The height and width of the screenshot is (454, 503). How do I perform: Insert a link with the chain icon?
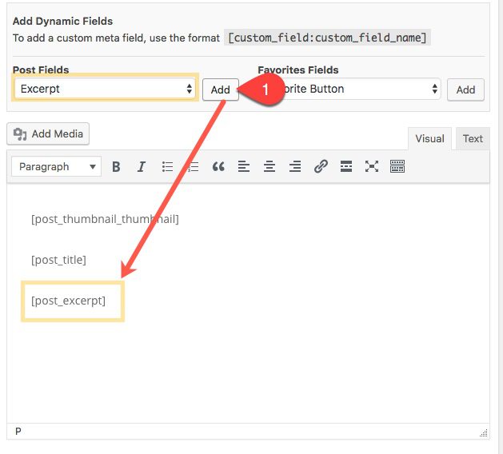click(321, 167)
